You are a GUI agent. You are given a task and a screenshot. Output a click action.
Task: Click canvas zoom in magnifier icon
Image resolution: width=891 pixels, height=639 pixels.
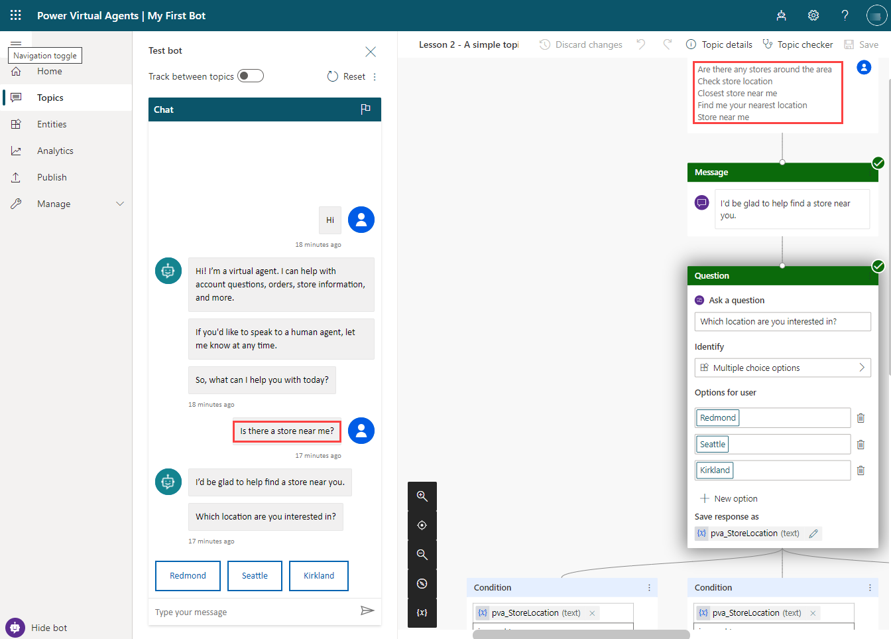[422, 496]
